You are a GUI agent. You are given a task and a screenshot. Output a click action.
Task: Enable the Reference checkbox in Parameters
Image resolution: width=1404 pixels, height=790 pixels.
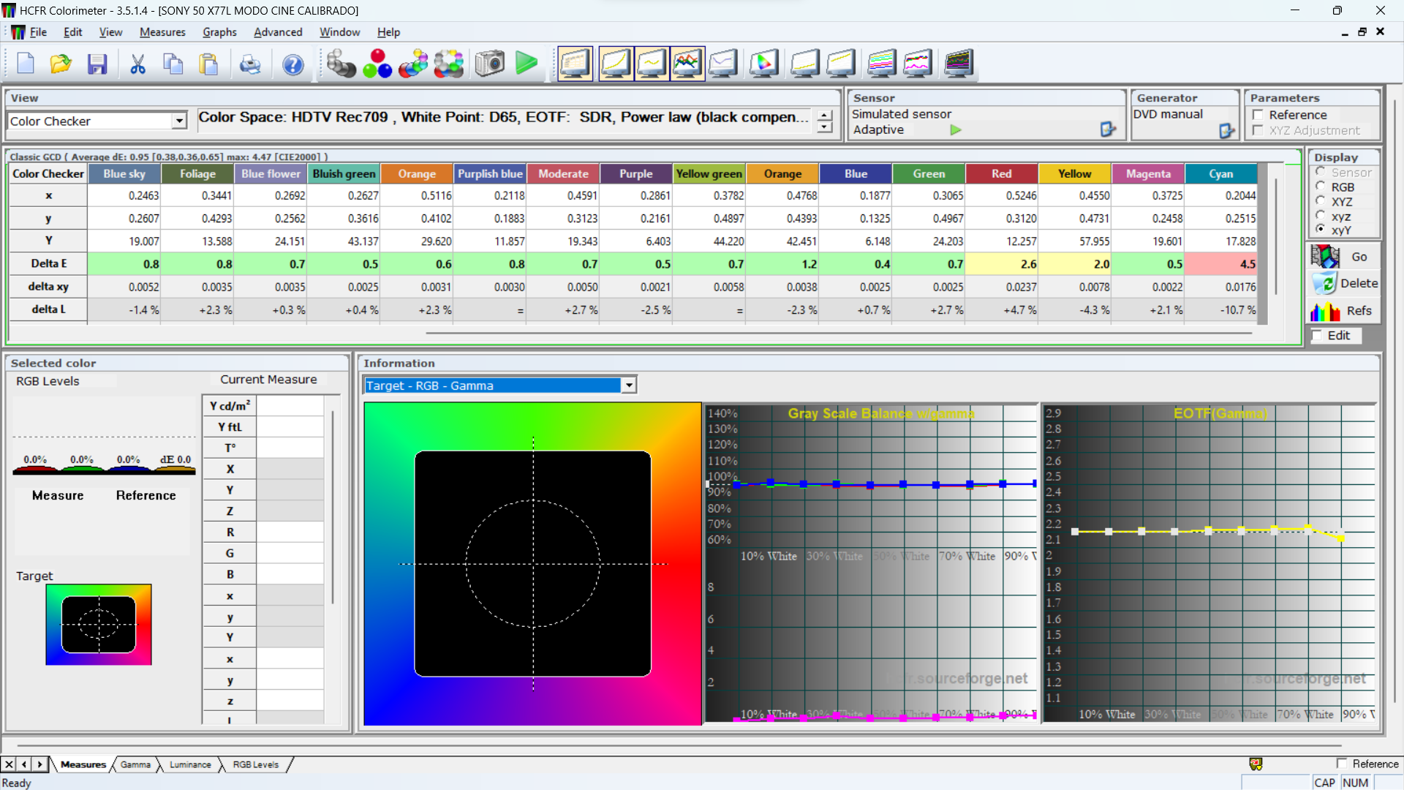pos(1258,115)
